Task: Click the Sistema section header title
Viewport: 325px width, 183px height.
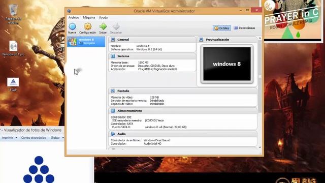Action: (123, 56)
